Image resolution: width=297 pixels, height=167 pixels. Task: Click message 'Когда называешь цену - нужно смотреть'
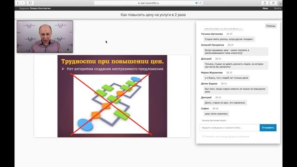(x=236, y=51)
